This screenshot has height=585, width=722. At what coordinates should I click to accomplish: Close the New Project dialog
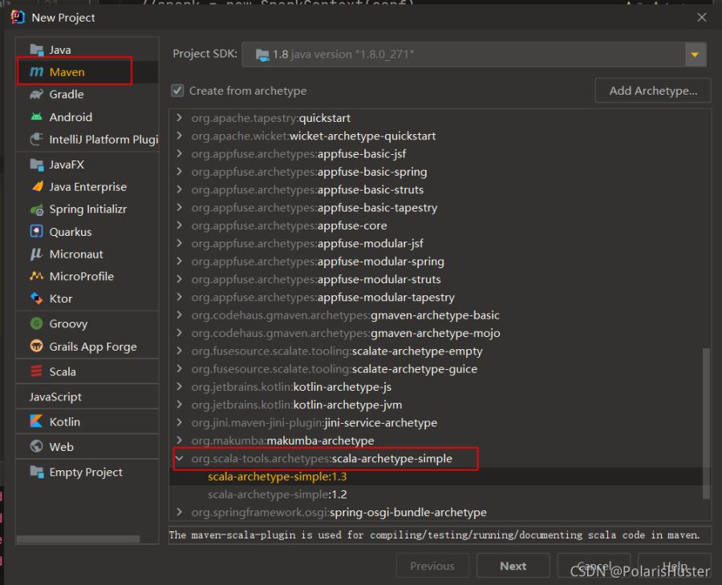(x=702, y=18)
